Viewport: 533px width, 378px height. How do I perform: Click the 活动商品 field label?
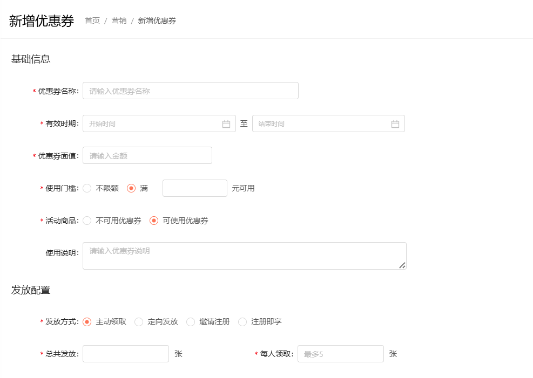click(x=61, y=221)
